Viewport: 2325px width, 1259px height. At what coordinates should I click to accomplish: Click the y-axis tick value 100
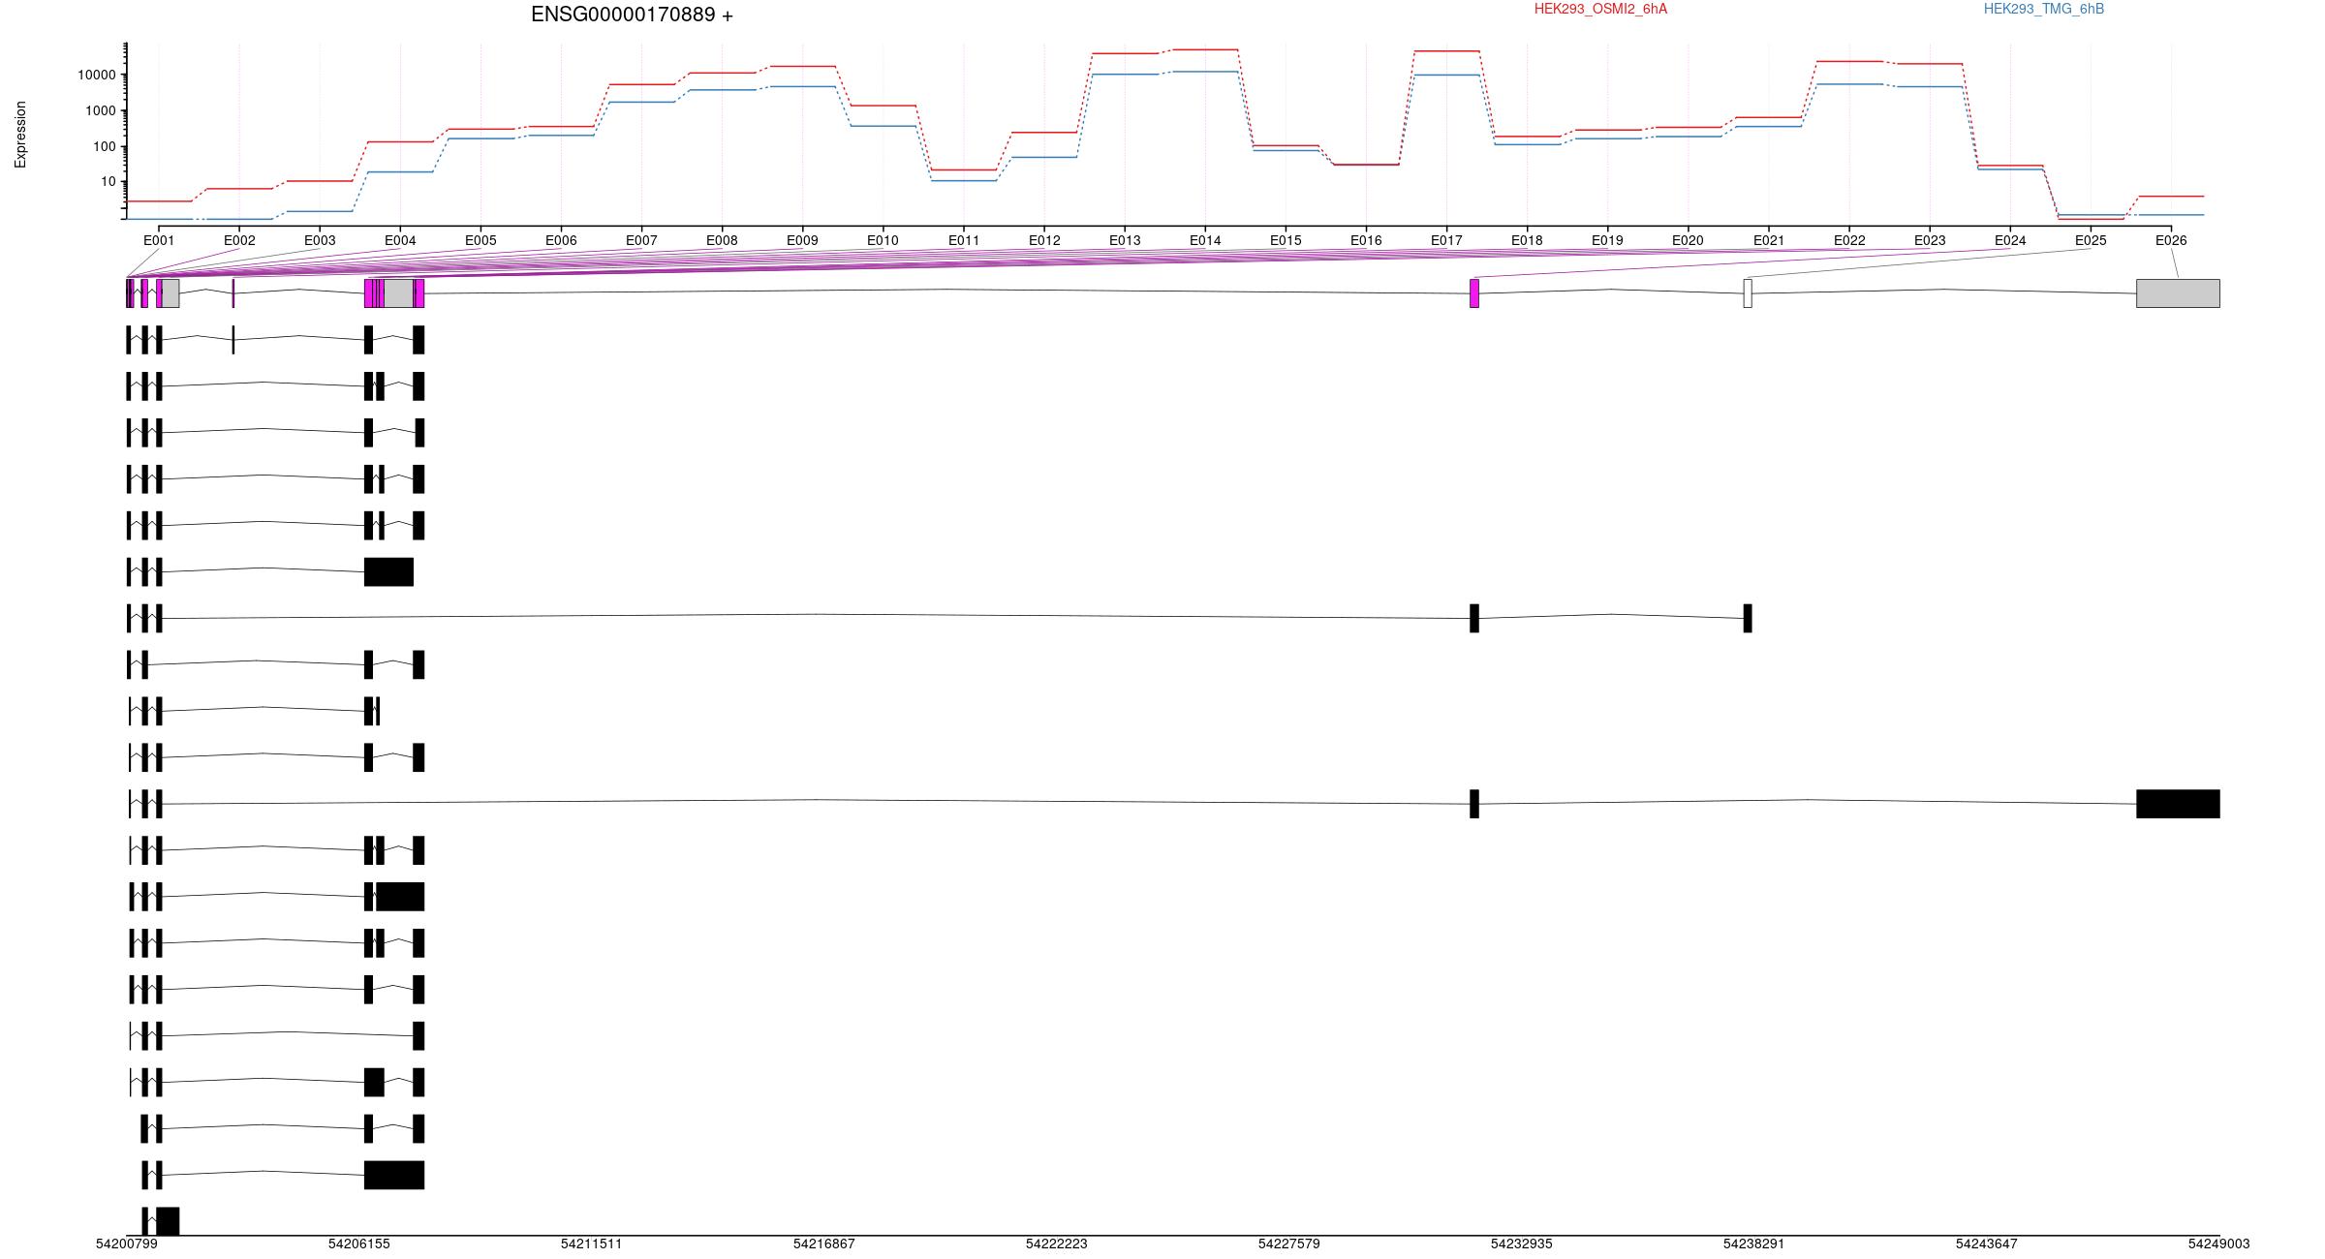coord(104,146)
